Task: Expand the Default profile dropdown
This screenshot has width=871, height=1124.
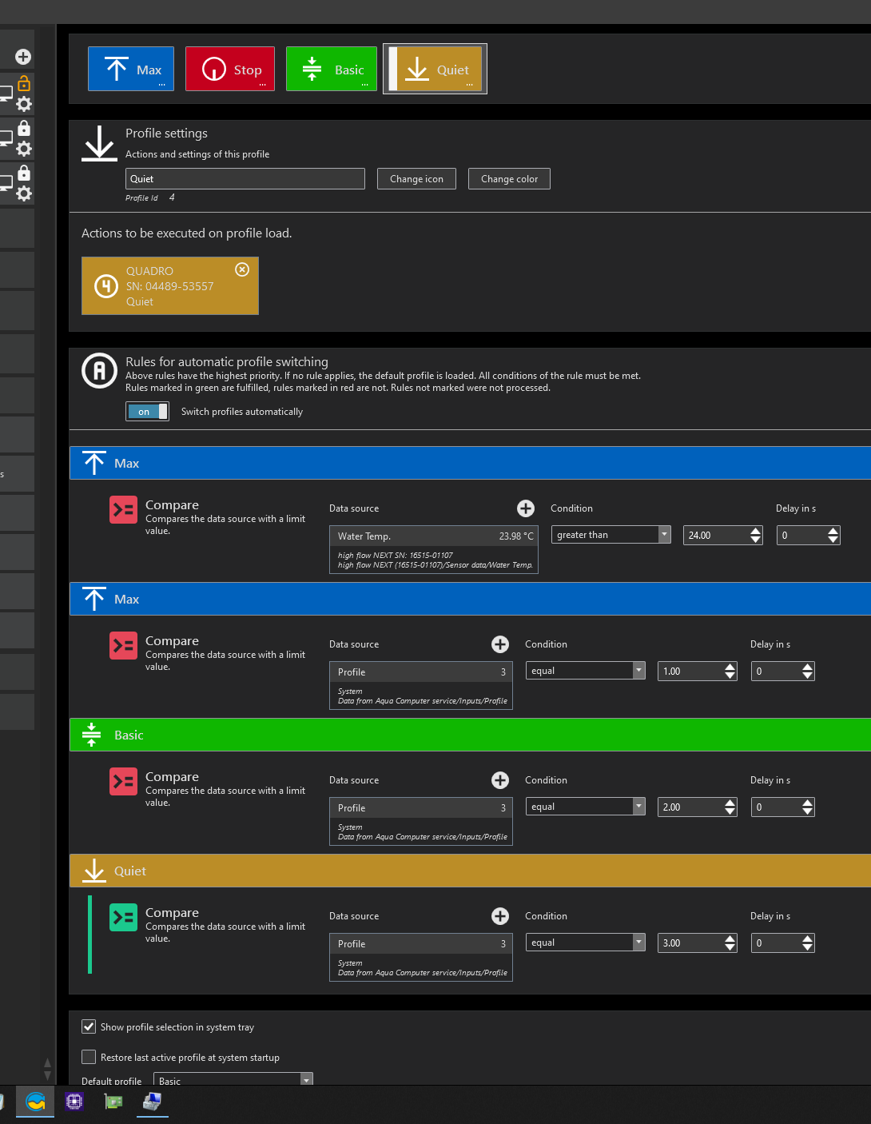Action: click(233, 1080)
